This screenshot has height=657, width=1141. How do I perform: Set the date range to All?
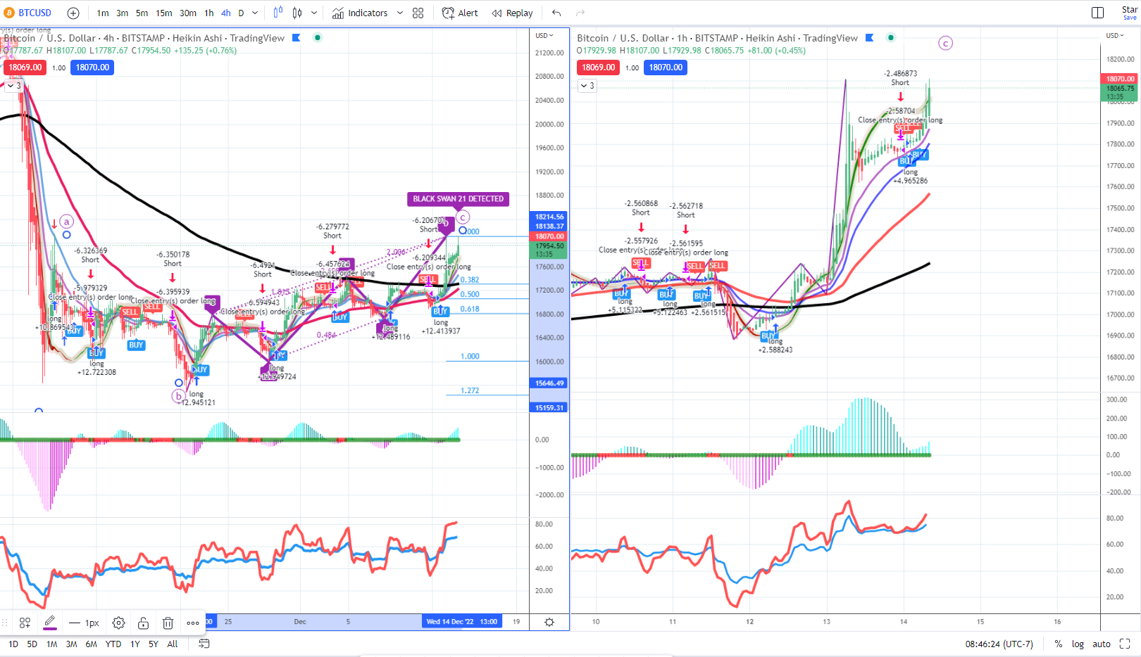tap(173, 644)
